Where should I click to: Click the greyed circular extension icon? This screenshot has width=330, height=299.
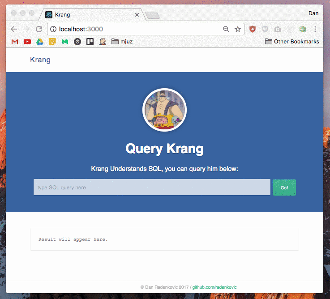tap(290, 29)
